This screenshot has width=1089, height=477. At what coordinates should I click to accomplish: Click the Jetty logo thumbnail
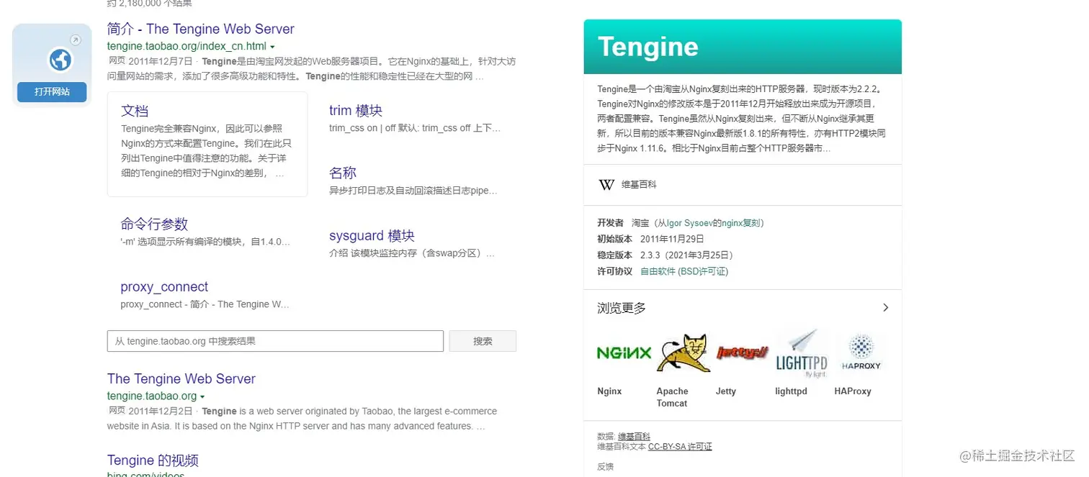pos(743,353)
